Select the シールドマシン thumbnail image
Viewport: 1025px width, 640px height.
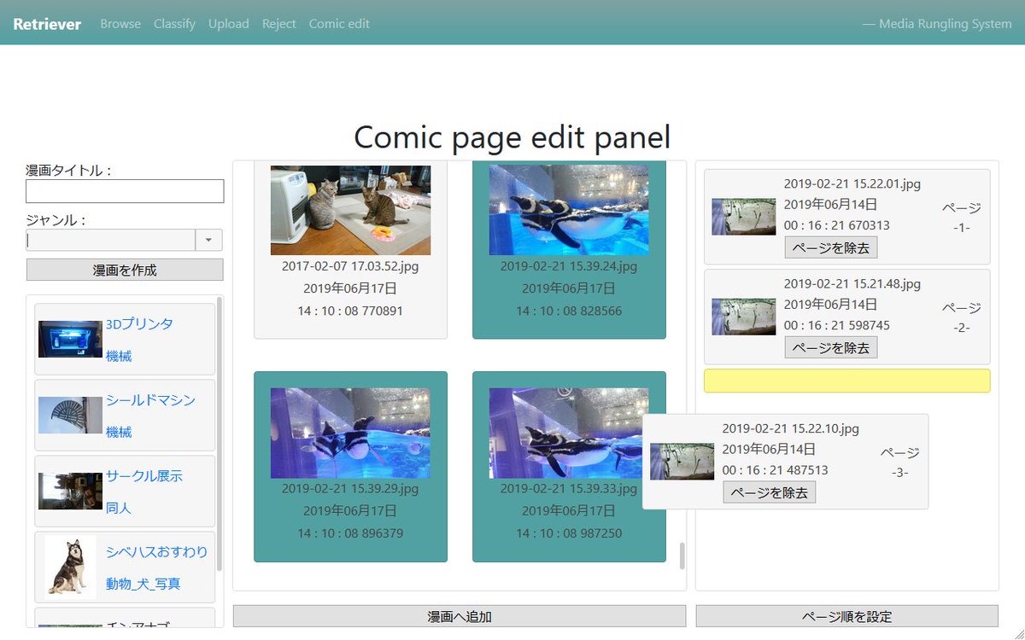(x=70, y=415)
